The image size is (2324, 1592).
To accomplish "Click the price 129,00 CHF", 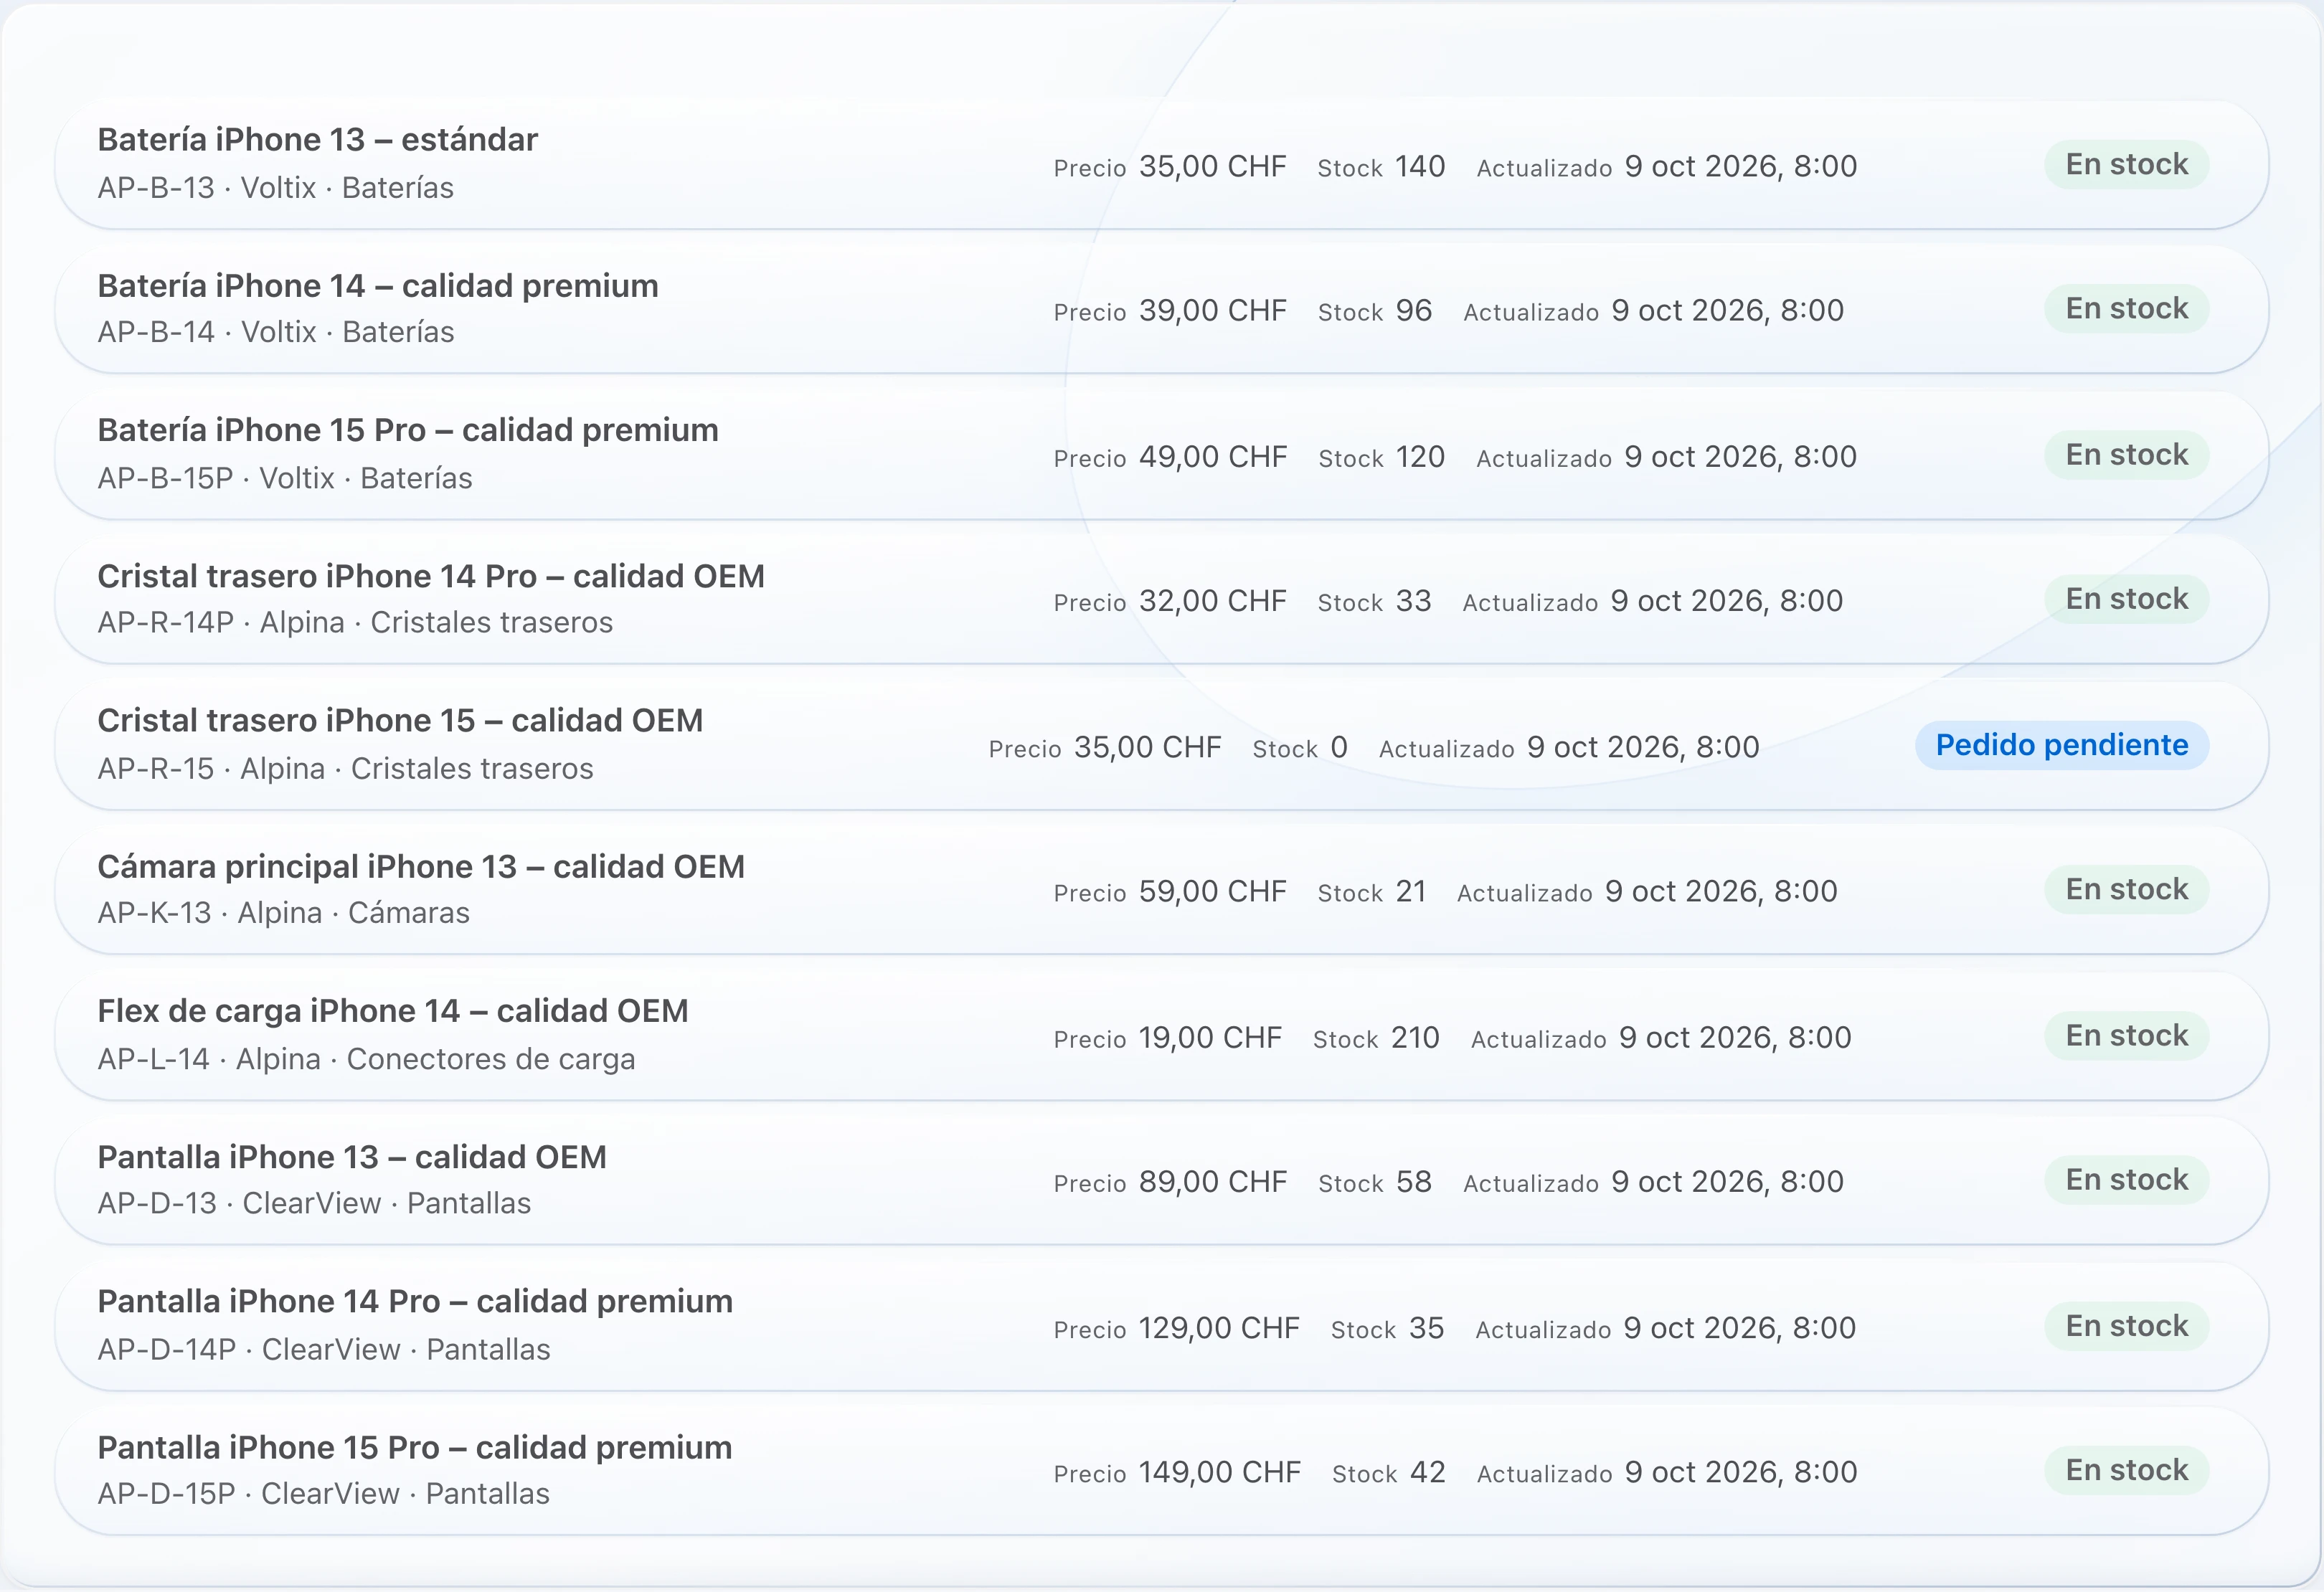I will 1219,1328.
